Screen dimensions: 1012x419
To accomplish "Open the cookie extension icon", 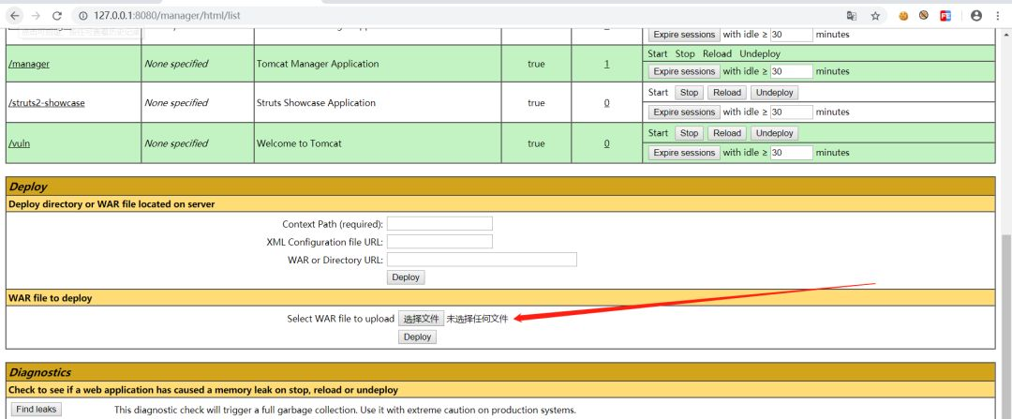I will (903, 16).
